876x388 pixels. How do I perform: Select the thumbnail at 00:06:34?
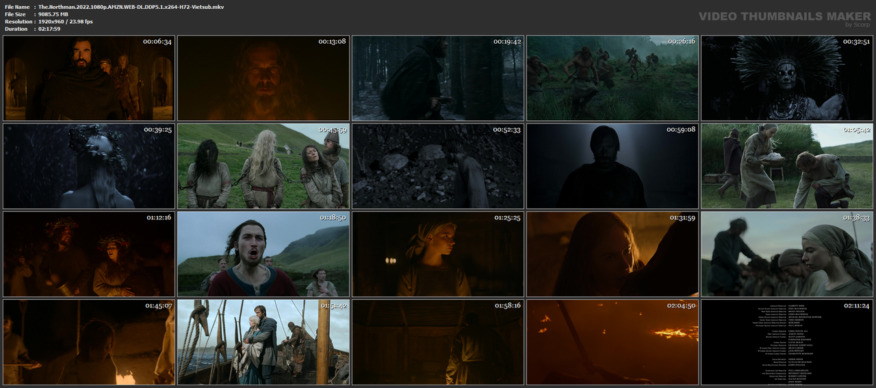[89, 79]
